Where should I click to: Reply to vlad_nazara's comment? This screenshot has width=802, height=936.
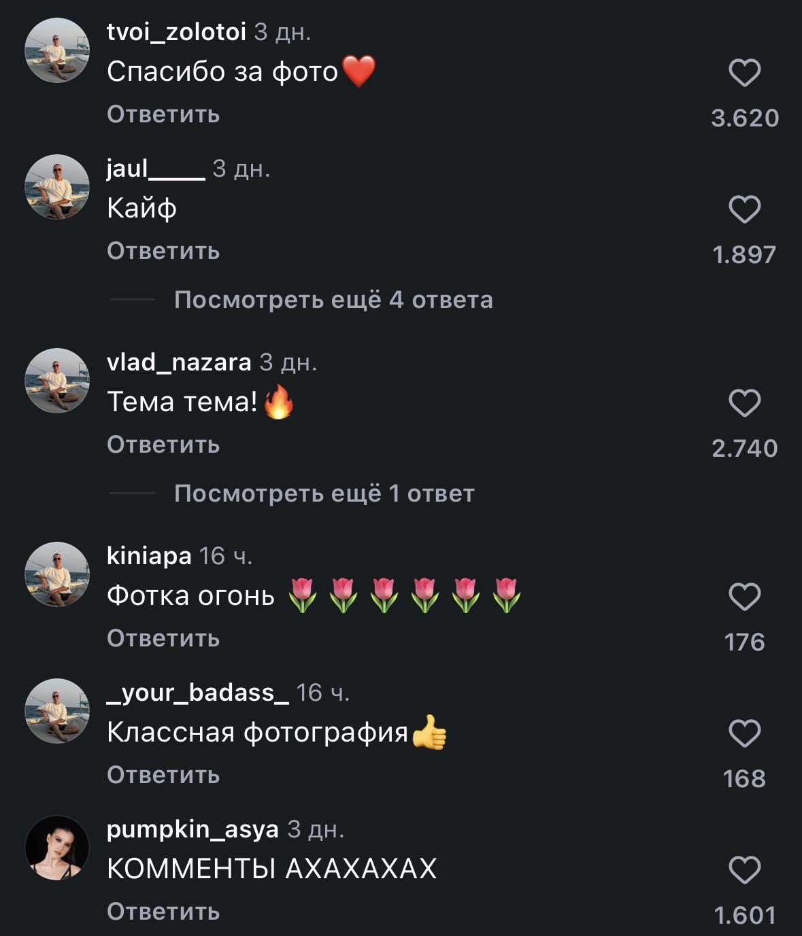163,445
